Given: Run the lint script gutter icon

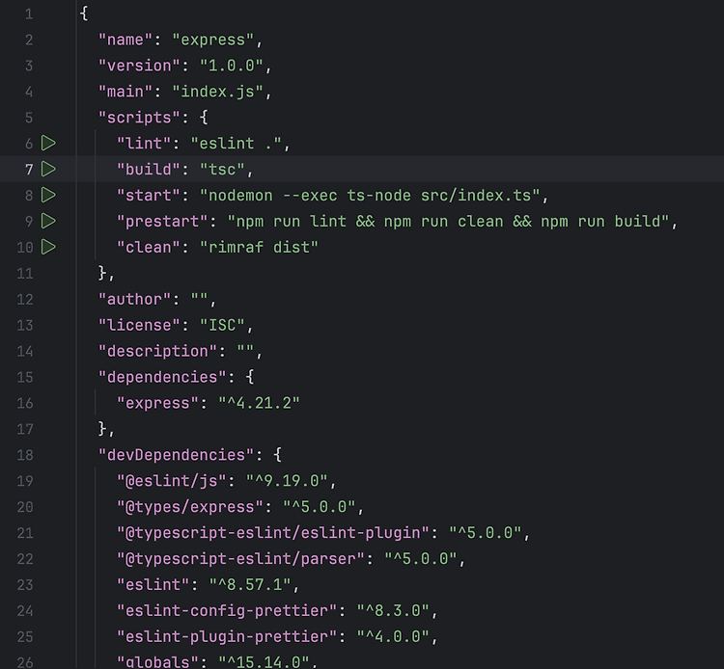Looking at the screenshot, I should tap(48, 144).
